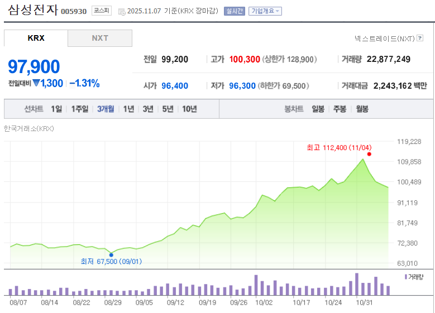The width and height of the screenshot is (435, 313).
Task: Show the 월봉 monthly candlestick chart
Action: [362, 109]
